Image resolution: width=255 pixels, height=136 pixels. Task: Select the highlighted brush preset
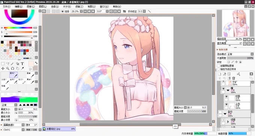coord(13,75)
